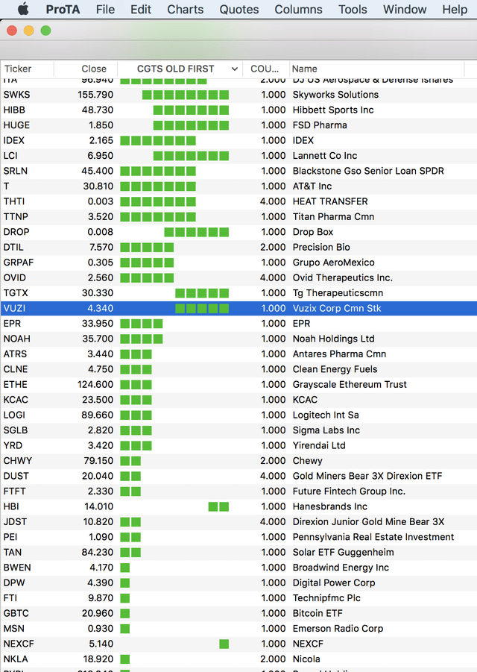Open the Window menu
Image resolution: width=477 pixels, height=672 pixels.
[405, 9]
